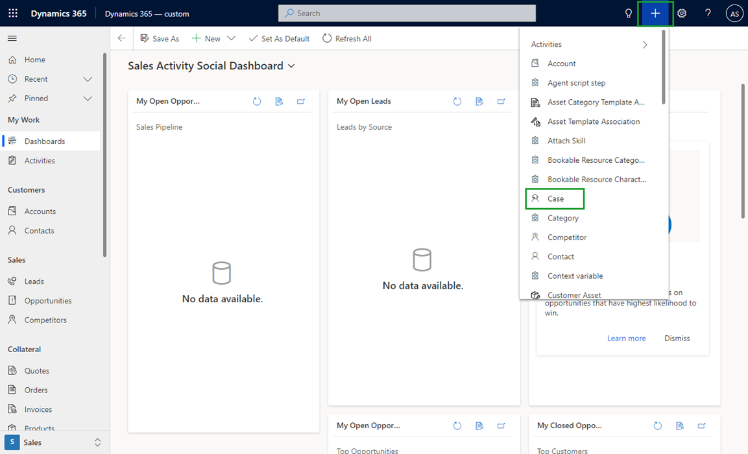Click the lightbulb ideas icon
Image resolution: width=748 pixels, height=454 pixels.
tap(627, 13)
